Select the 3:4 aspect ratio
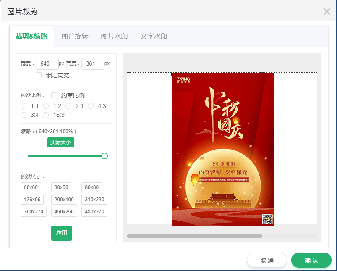Screen dimensions: 337x271 click(24, 115)
